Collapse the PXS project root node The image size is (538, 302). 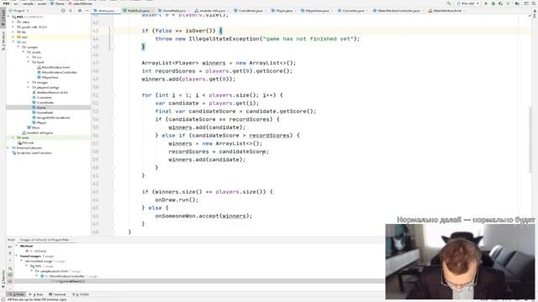coord(9,17)
